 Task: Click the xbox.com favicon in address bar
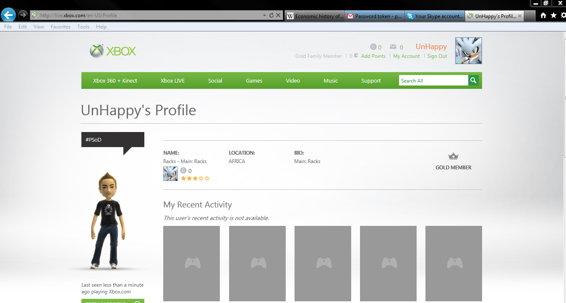[34, 16]
